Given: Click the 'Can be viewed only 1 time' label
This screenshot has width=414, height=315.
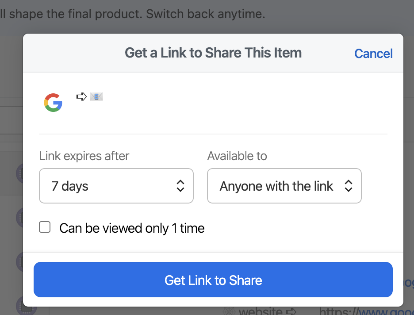Looking at the screenshot, I should coord(132,228).
